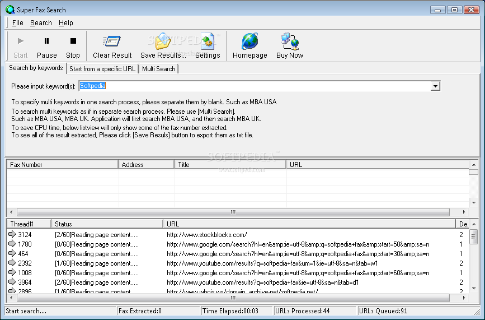
Task: Sort results by Title column
Action: click(230, 165)
